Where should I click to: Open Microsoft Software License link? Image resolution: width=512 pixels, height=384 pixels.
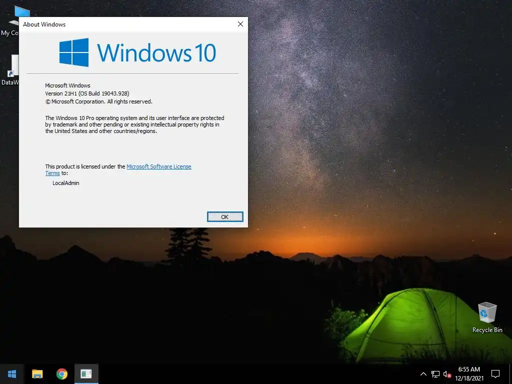tap(158, 166)
